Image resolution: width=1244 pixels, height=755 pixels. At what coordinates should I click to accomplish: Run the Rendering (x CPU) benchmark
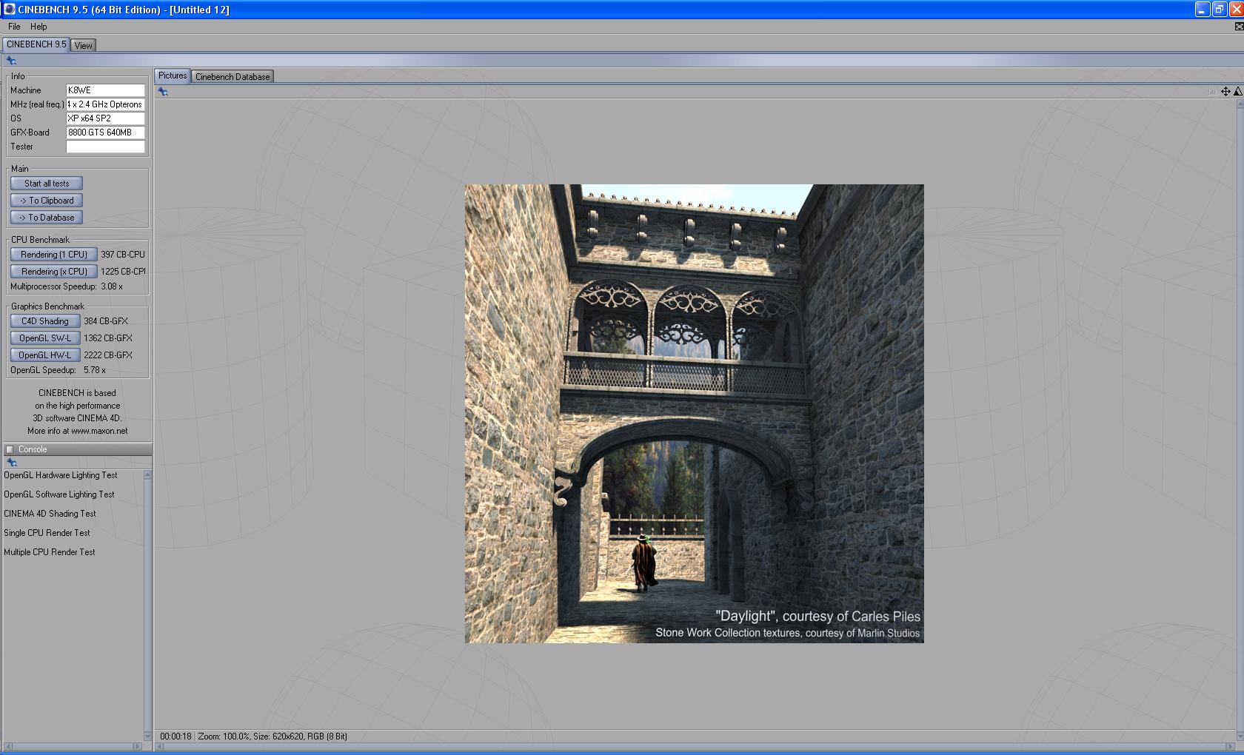[x=54, y=272]
